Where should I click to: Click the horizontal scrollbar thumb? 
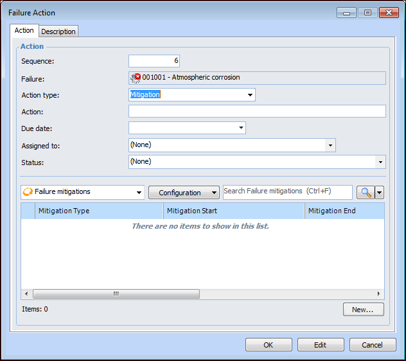[x=116, y=294]
